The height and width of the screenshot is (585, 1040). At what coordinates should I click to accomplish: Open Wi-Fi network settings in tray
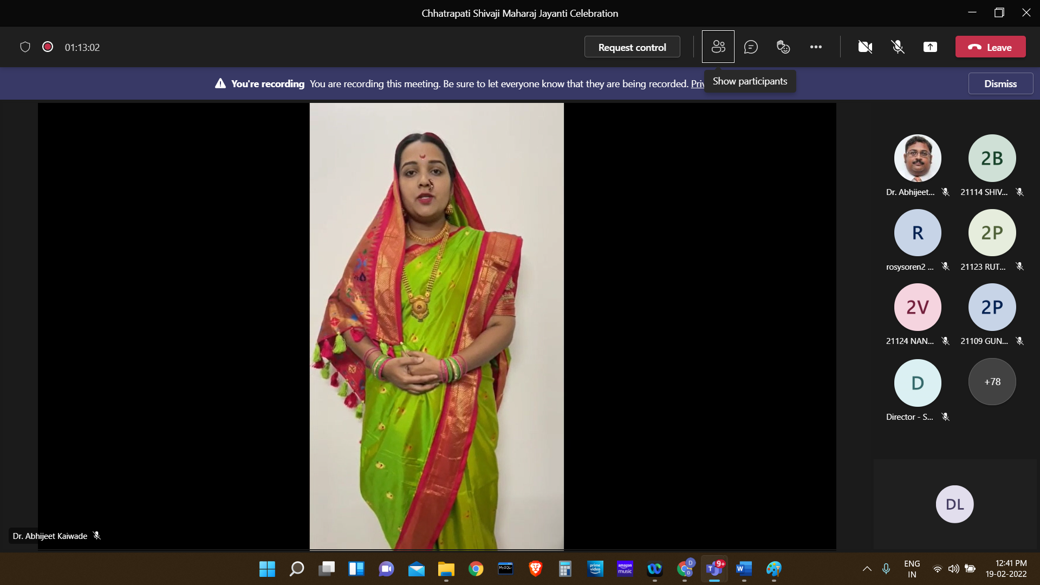pos(937,569)
